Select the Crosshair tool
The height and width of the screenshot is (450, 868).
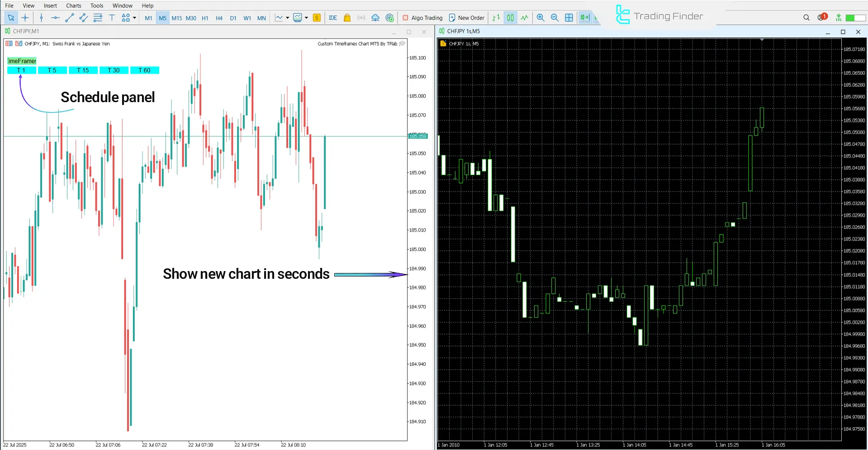pos(25,18)
